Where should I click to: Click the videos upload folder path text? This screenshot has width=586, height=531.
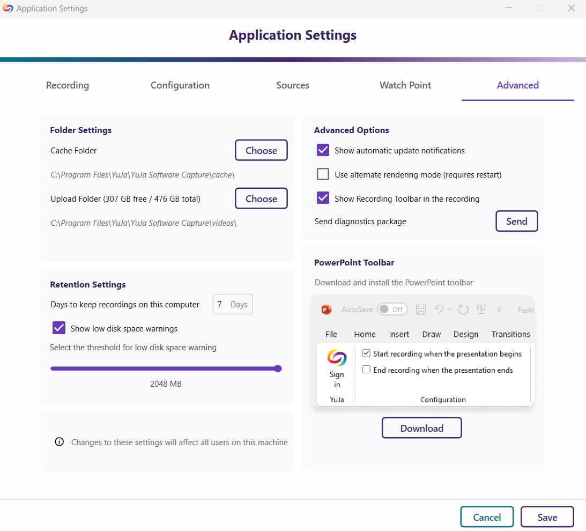pyautogui.click(x=143, y=223)
